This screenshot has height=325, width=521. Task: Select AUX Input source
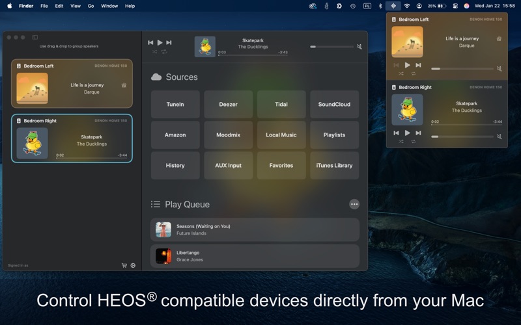[229, 166]
